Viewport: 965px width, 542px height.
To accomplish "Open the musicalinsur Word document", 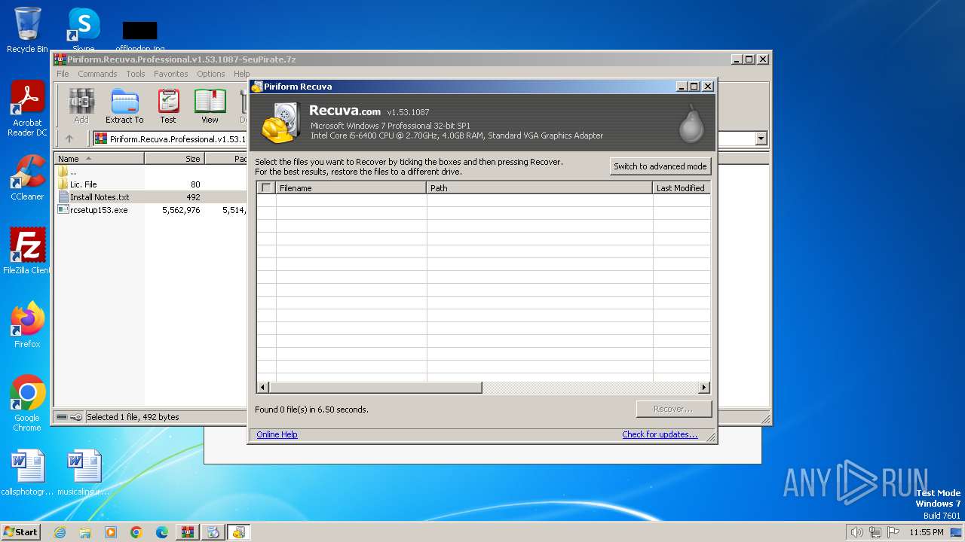I will 83,473.
